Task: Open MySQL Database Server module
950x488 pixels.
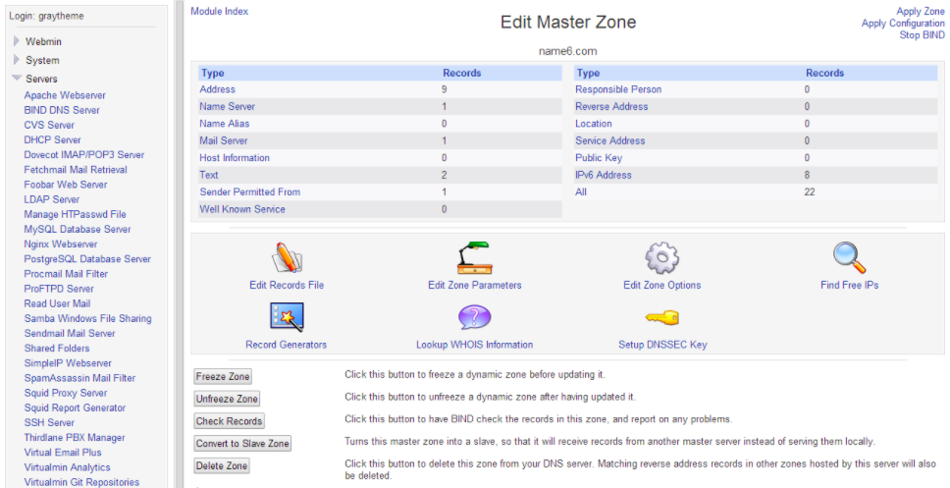Action: click(x=78, y=229)
